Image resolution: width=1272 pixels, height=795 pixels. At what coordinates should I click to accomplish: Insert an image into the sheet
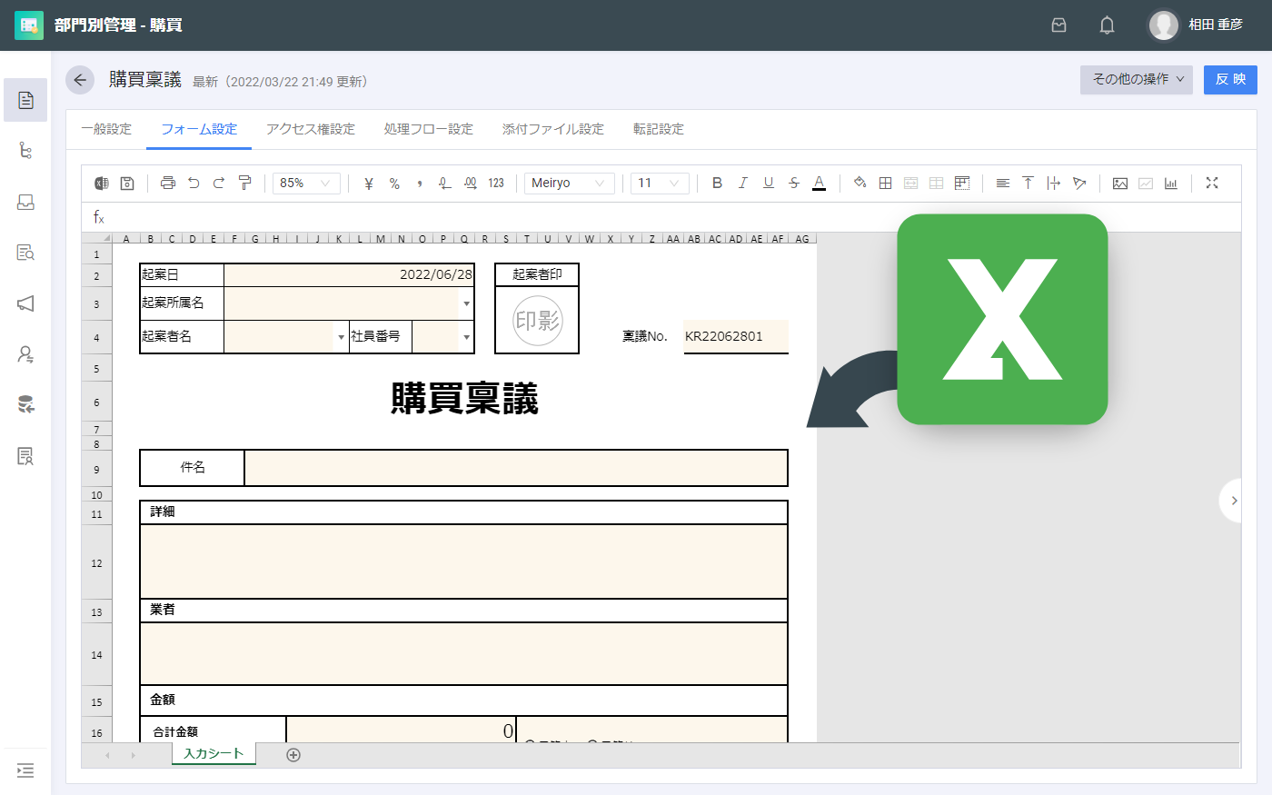coord(1120,183)
